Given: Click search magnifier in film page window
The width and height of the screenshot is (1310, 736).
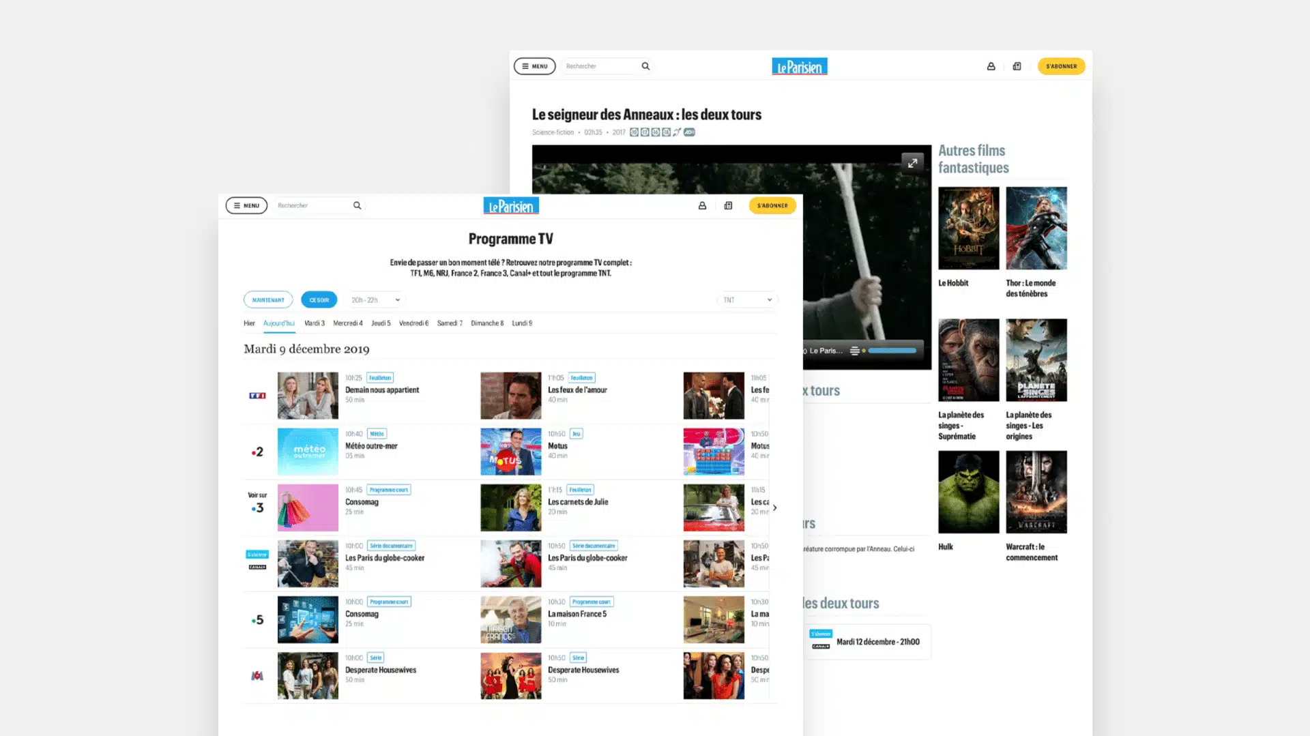Looking at the screenshot, I should (x=645, y=66).
